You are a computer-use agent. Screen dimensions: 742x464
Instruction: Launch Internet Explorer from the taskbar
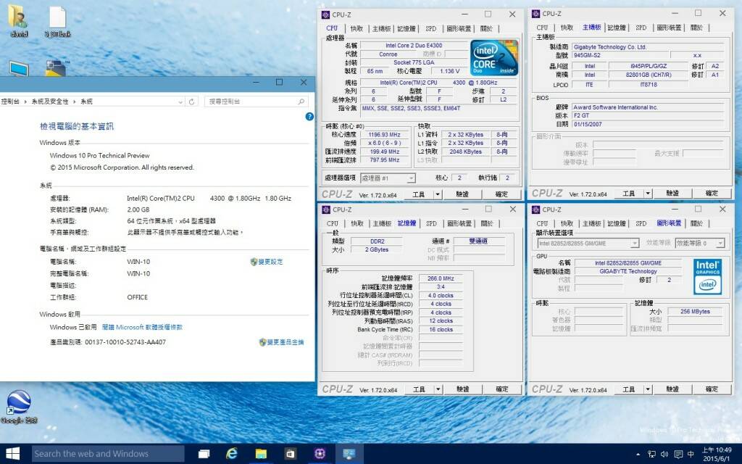(231, 454)
